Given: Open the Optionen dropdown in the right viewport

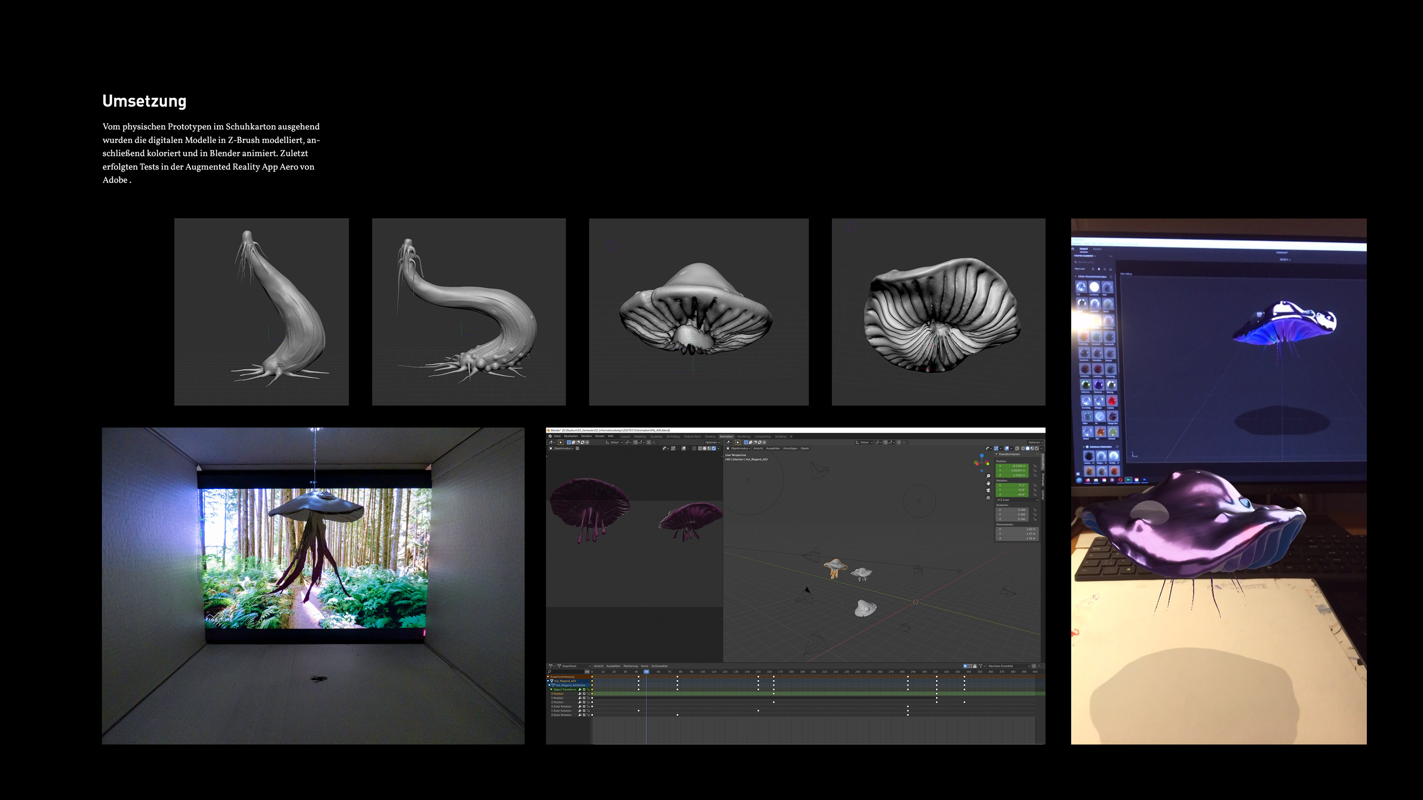Looking at the screenshot, I should pyautogui.click(x=1036, y=442).
